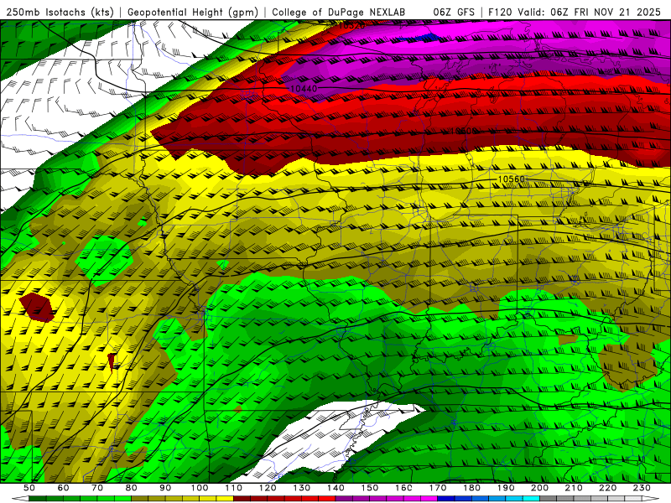Click the 220 label on the color scale
The width and height of the screenshot is (671, 503).
point(607,488)
